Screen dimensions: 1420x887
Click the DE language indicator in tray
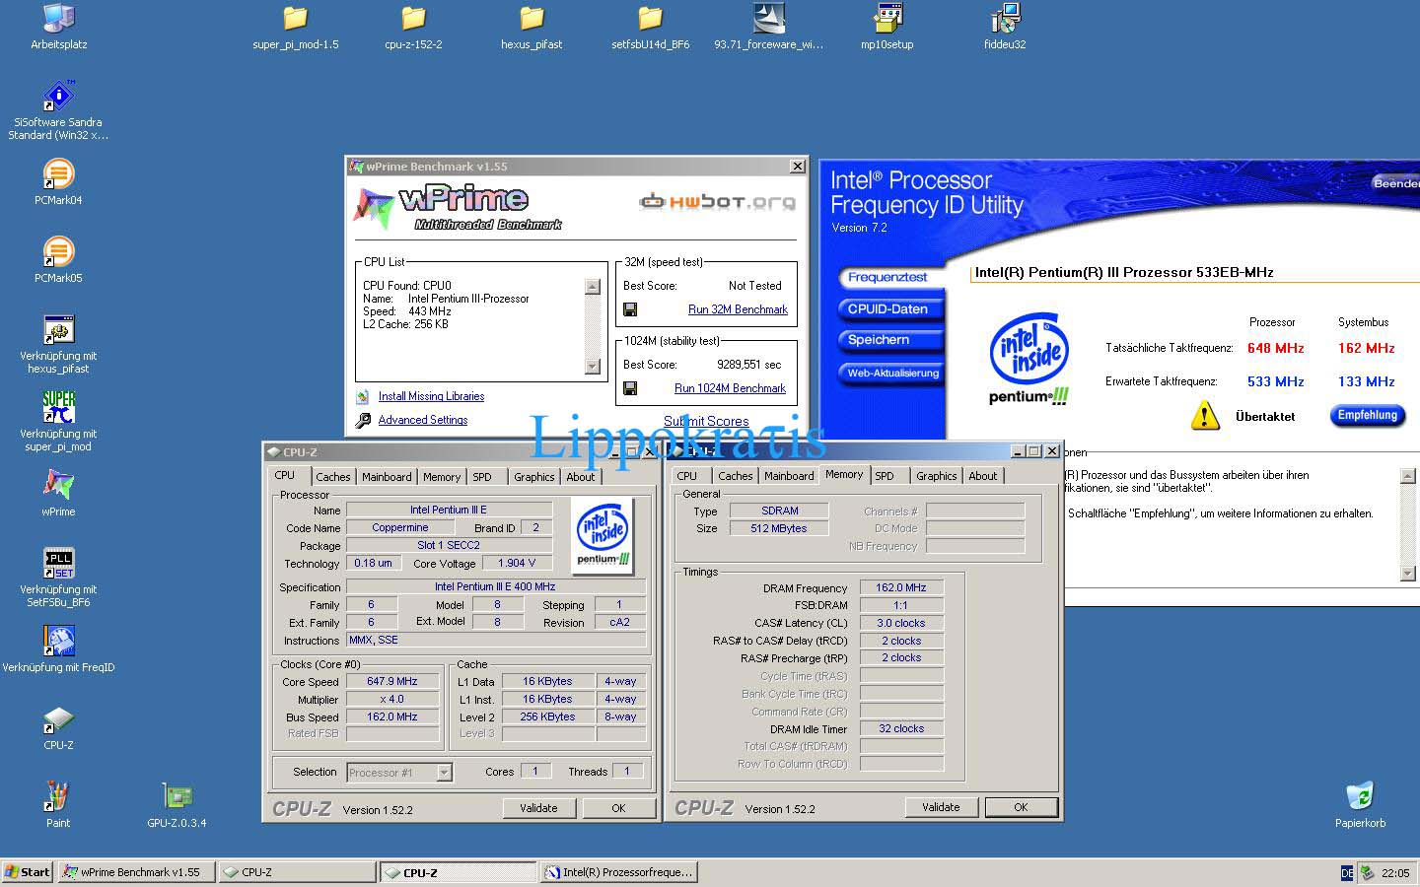coord(1347,873)
